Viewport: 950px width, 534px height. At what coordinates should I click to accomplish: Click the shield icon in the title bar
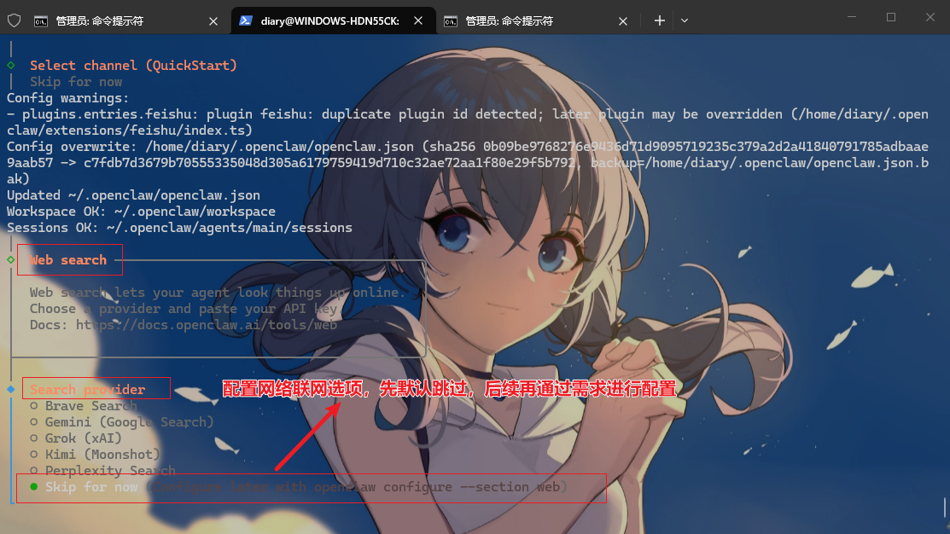(x=14, y=20)
